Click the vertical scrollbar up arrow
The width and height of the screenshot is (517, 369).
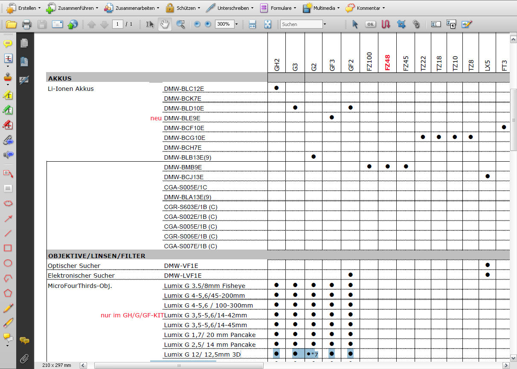point(513,39)
